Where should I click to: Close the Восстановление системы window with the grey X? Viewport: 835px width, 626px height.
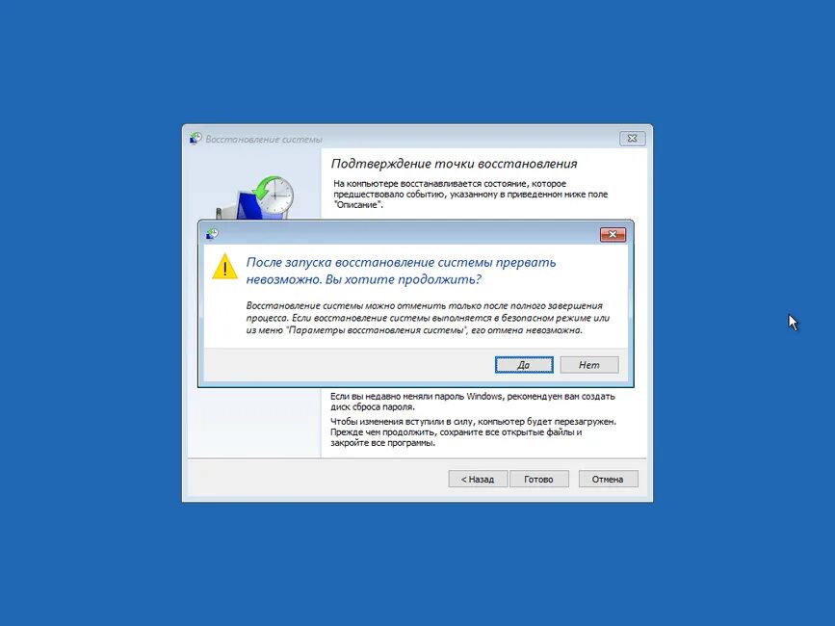(632, 139)
